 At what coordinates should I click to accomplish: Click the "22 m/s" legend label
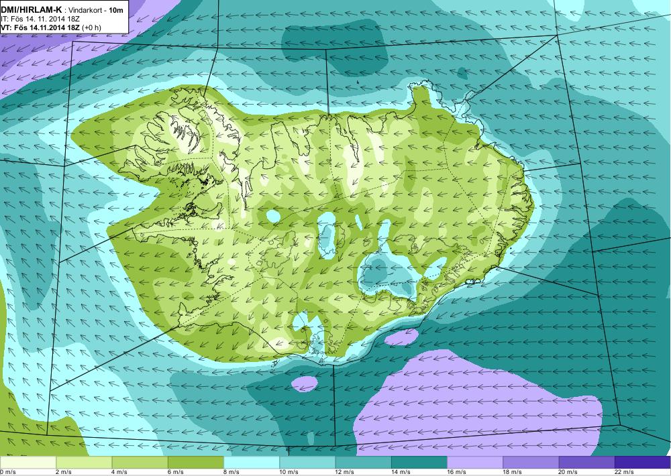tap(624, 472)
